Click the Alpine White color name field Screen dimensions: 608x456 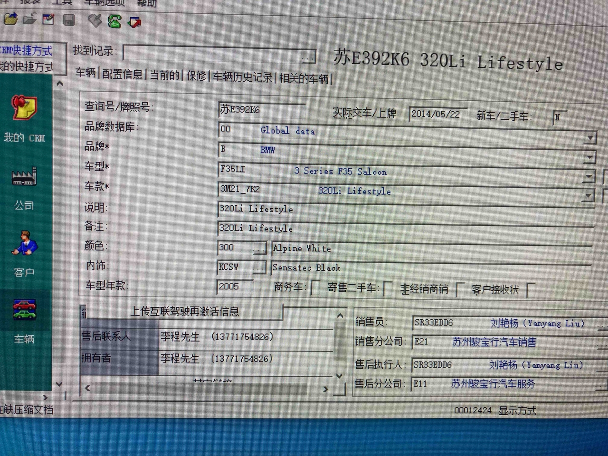point(431,249)
